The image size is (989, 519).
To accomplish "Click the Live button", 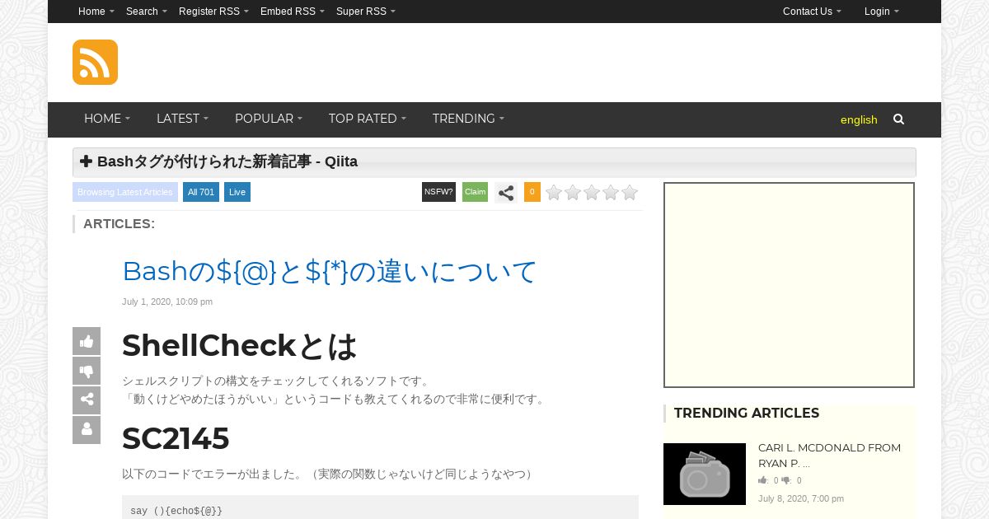I will pos(237,192).
